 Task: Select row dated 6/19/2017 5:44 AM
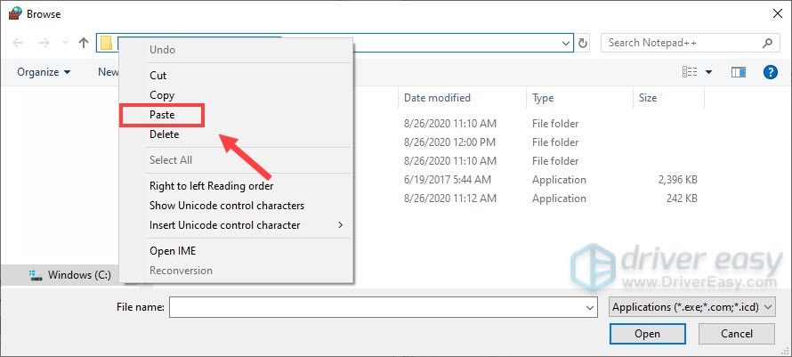coord(551,180)
